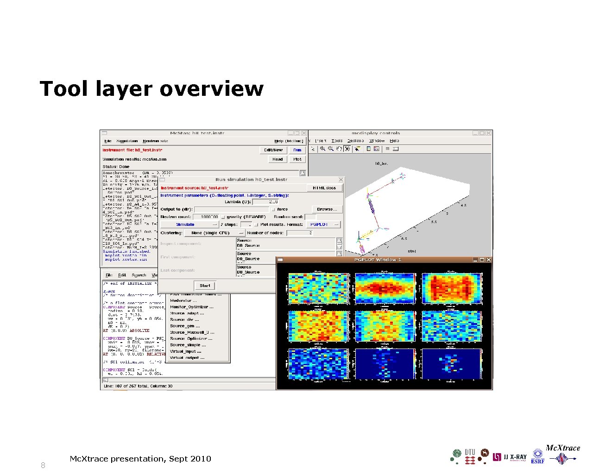Image resolution: width=593 pixels, height=474 pixels.
Task: Insert colorbar via mcdisplay toolbar icon
Action: [x=368, y=149]
